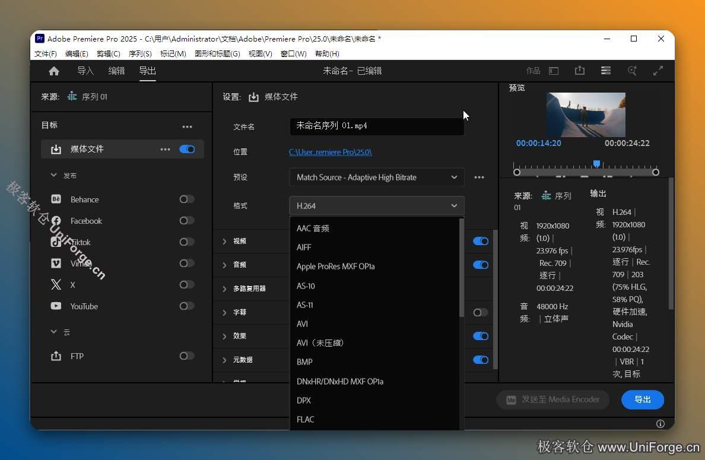705x460 pixels.
Task: Collapse the 发布 publish section
Action: (x=54, y=175)
